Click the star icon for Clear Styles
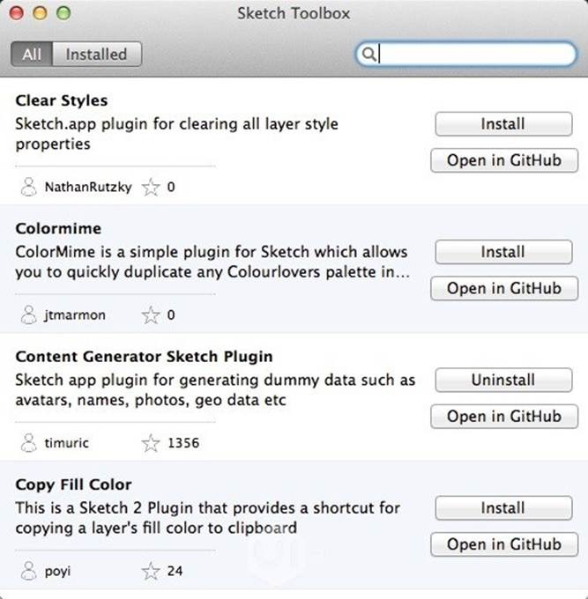The image size is (588, 599). (x=151, y=187)
